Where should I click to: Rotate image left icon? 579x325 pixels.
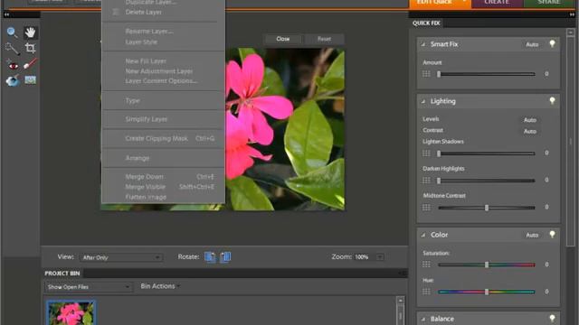(x=210, y=256)
